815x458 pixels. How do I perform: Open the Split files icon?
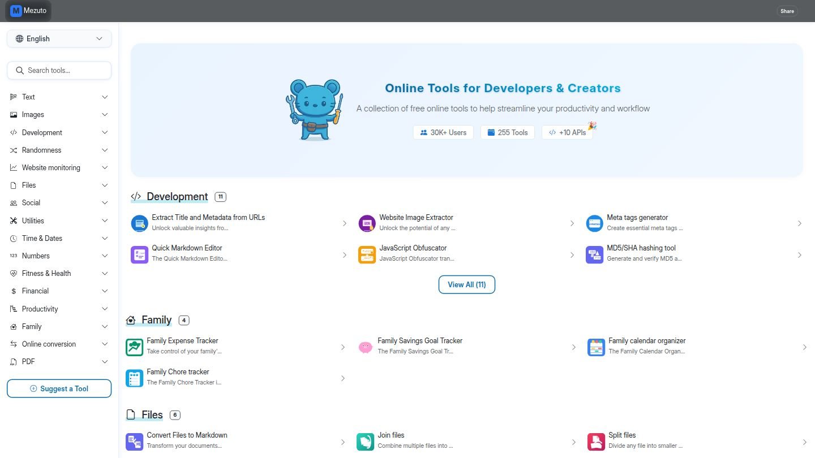tap(596, 442)
